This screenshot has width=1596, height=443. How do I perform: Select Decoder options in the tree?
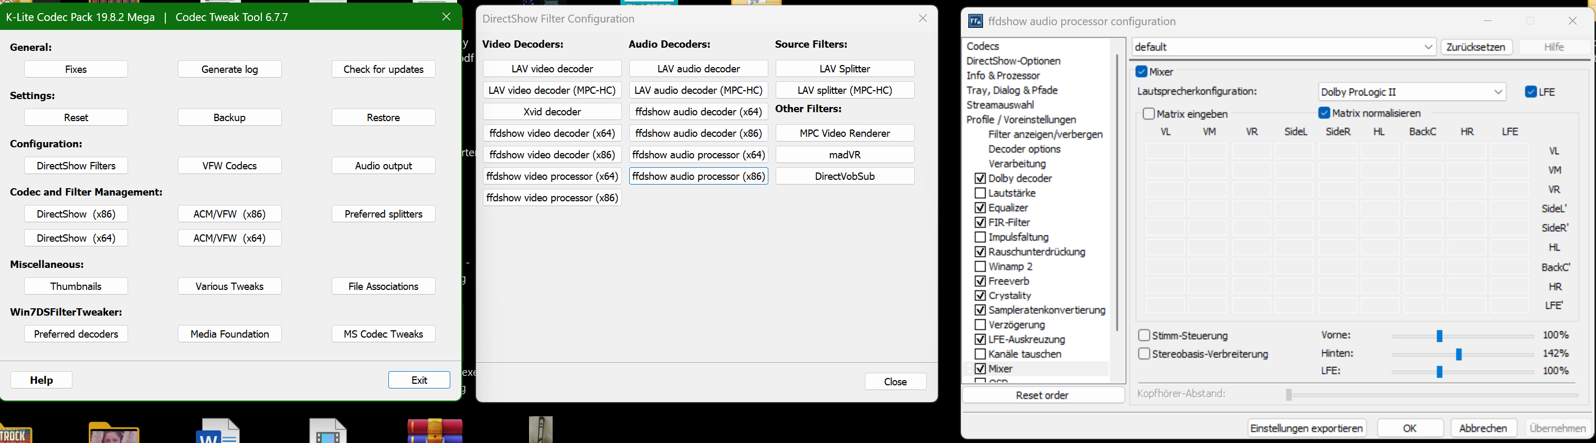click(1025, 149)
